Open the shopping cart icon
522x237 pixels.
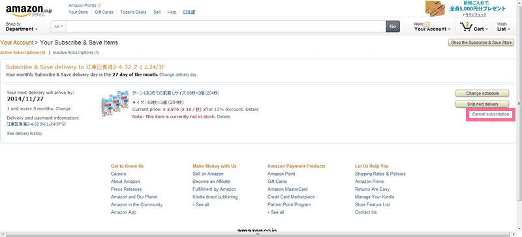click(466, 27)
